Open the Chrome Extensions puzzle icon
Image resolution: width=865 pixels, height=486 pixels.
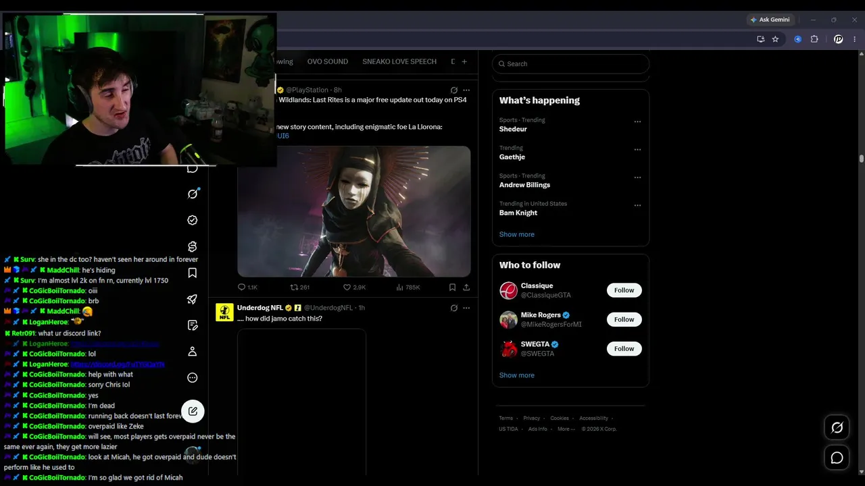tap(814, 39)
